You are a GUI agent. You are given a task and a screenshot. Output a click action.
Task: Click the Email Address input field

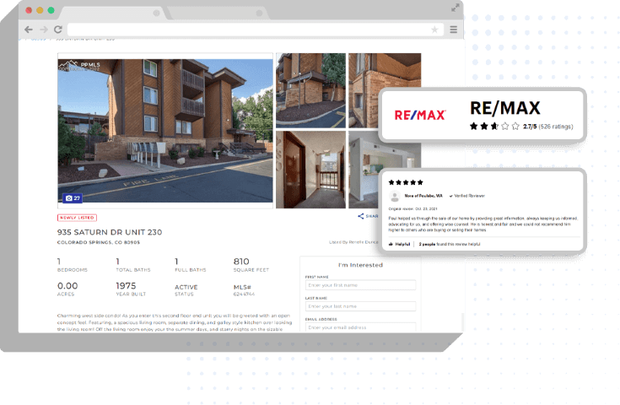[x=361, y=327]
